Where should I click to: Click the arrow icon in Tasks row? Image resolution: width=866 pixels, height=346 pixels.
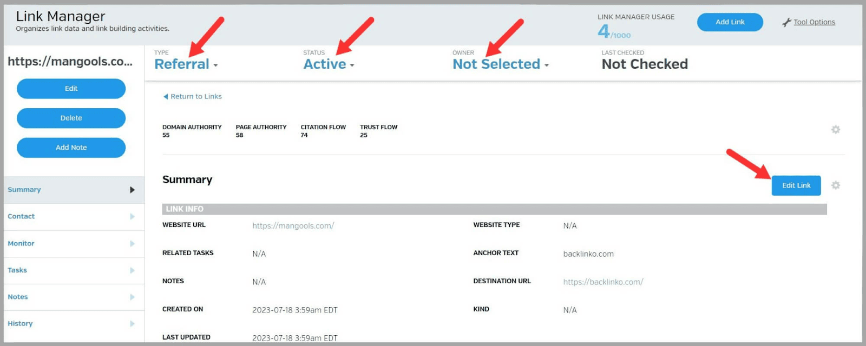pos(132,270)
